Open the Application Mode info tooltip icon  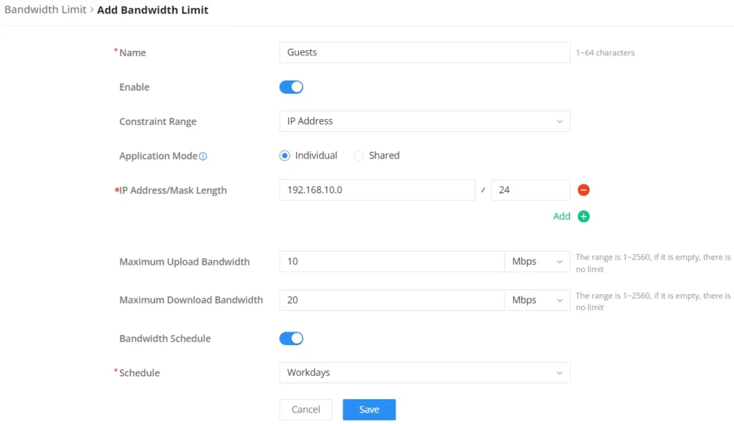click(x=203, y=156)
